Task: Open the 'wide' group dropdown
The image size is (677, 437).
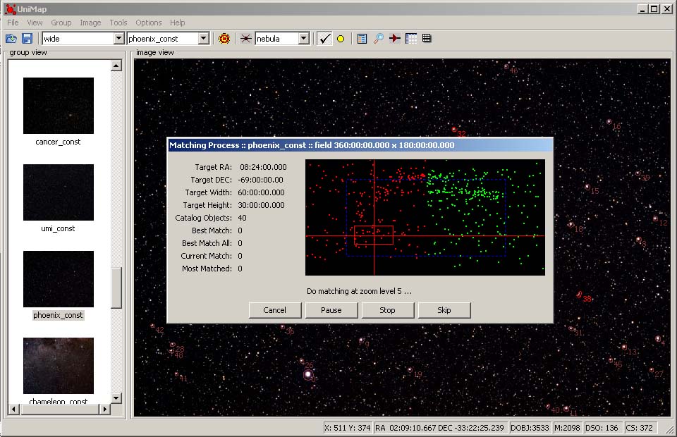Action: coord(118,38)
